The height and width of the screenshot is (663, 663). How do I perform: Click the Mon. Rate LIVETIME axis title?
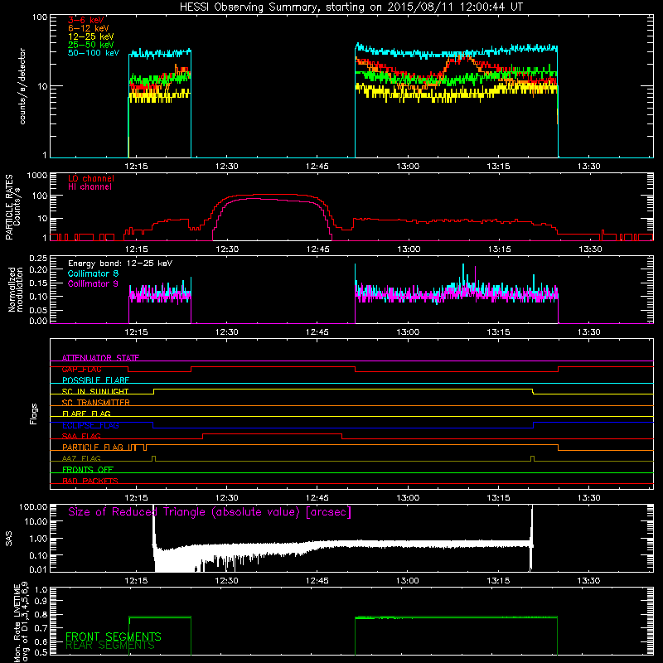(22, 622)
